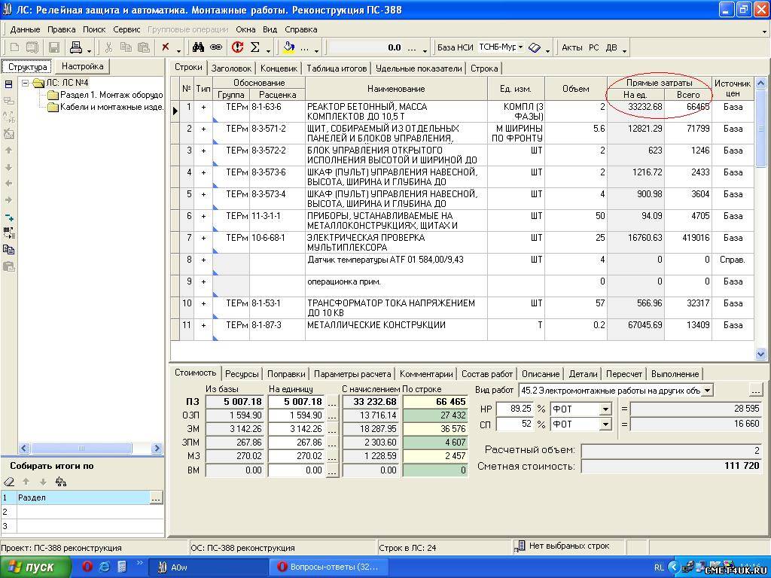Screen dimensions: 771x578
Task: Open the ТСНБ base dropdown in toolbar
Action: pyautogui.click(x=520, y=47)
